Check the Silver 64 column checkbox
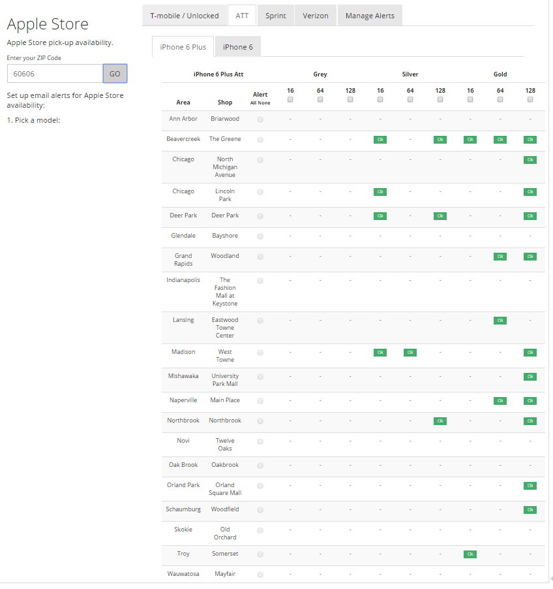 click(410, 99)
